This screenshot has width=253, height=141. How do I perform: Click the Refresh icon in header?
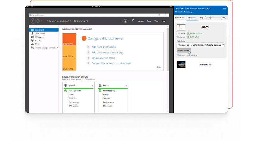pyautogui.click(x=125, y=21)
